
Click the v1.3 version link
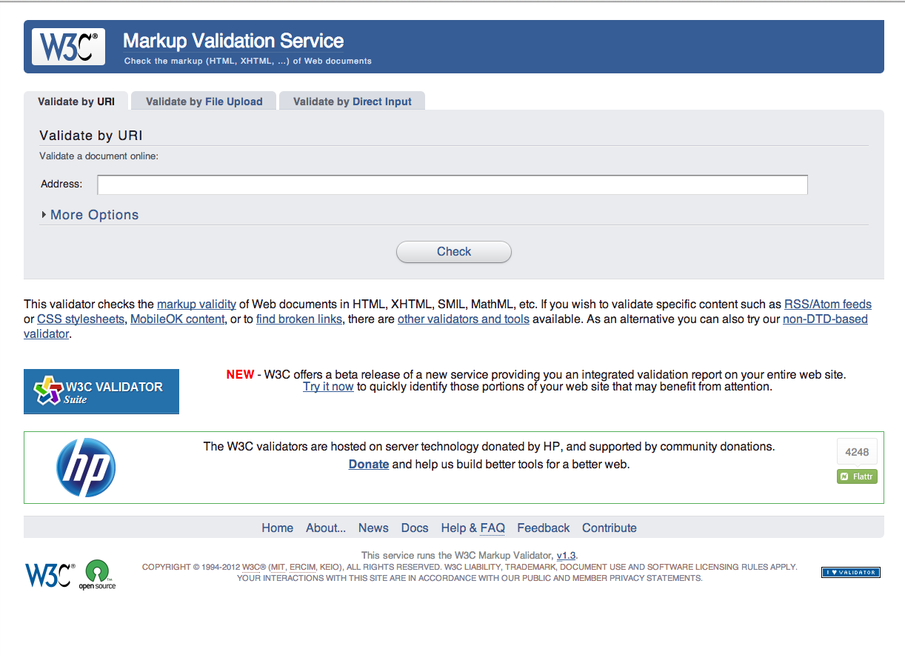tap(566, 555)
